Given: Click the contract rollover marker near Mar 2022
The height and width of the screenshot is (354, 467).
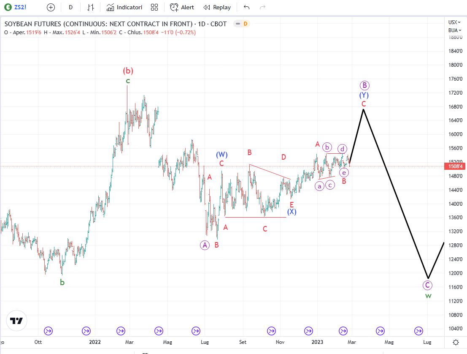Looking at the screenshot, I should 121,331.
